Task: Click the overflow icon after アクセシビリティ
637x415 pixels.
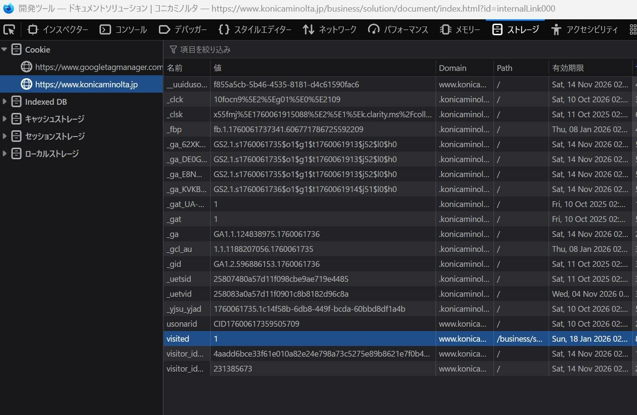Action: (633, 29)
